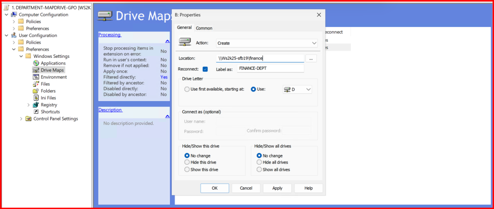The height and width of the screenshot is (209, 494).
Task: Choose 'Hide this drive' radio button
Action: click(187, 163)
